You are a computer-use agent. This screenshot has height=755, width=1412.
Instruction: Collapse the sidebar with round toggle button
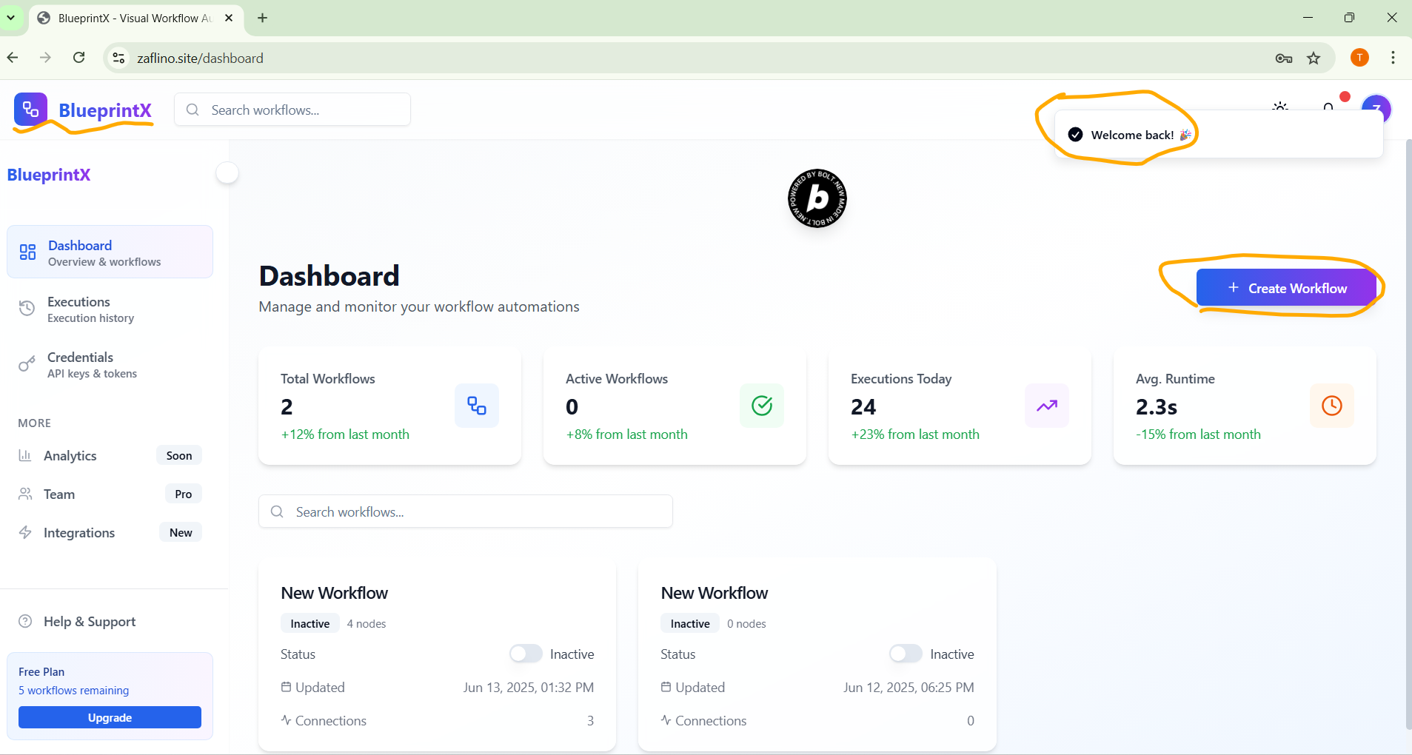tap(227, 173)
